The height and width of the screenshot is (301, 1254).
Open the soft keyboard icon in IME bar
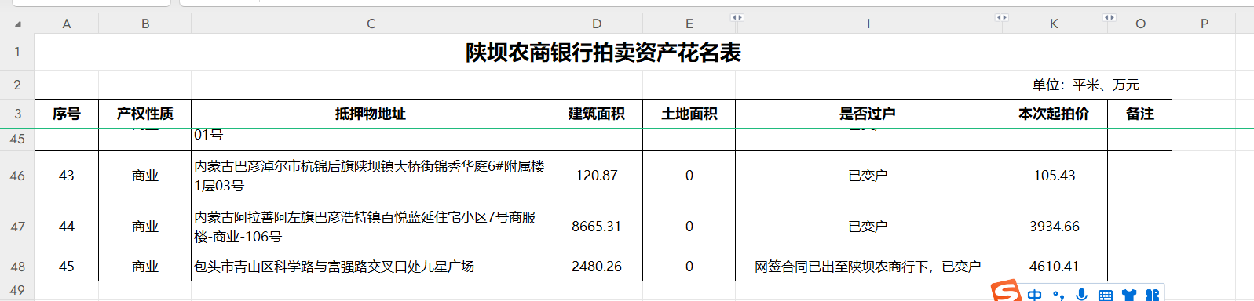[x=1106, y=296]
